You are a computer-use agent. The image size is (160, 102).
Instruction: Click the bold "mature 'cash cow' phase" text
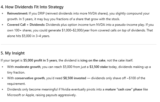click(124, 89)
